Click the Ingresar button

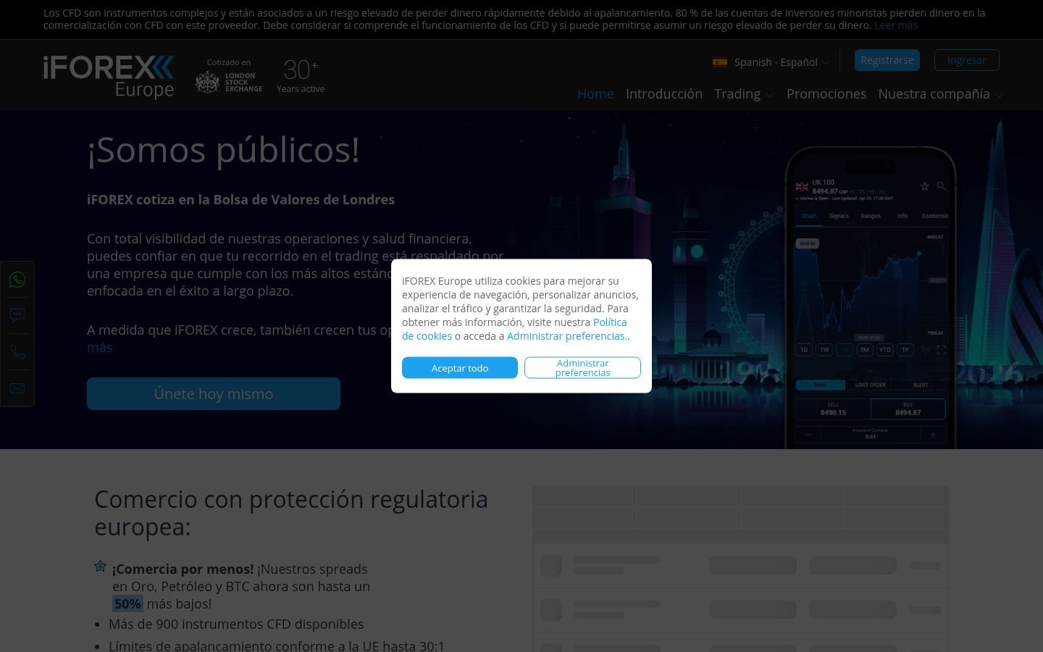(967, 60)
